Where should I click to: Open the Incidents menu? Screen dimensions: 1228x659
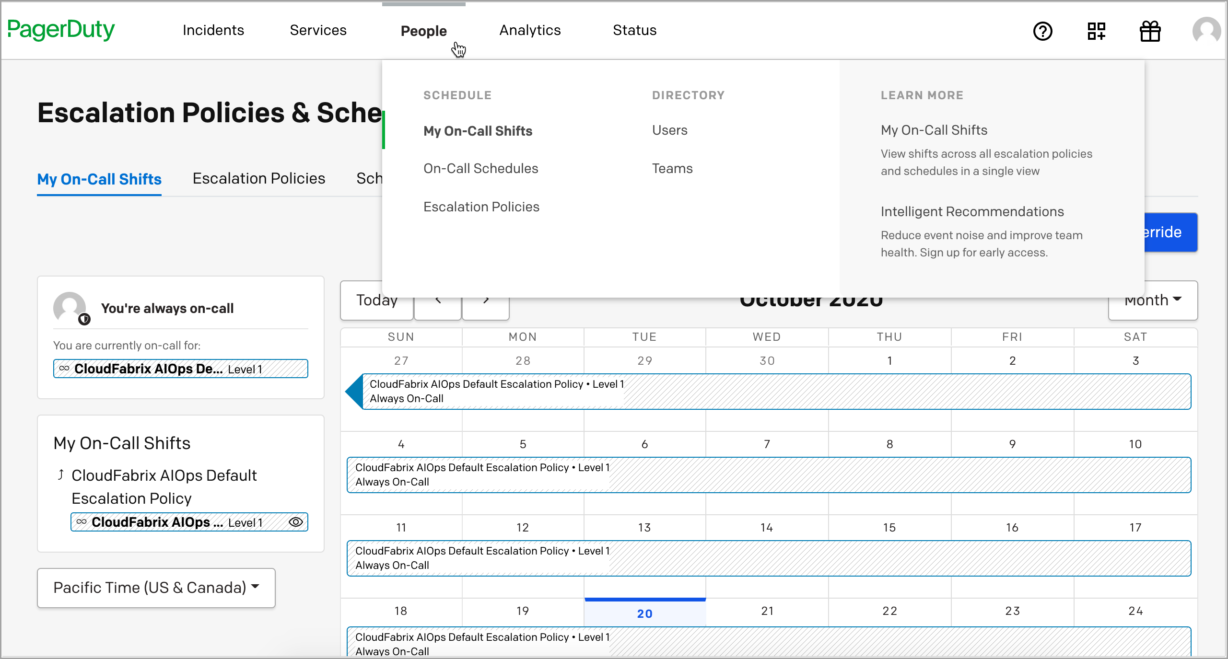click(x=213, y=30)
